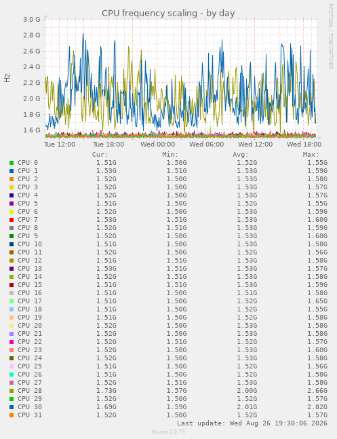Screen dimensions: 337x439
Task: Select the magenta swatch beside CPU 22
Action: (x=12, y=342)
